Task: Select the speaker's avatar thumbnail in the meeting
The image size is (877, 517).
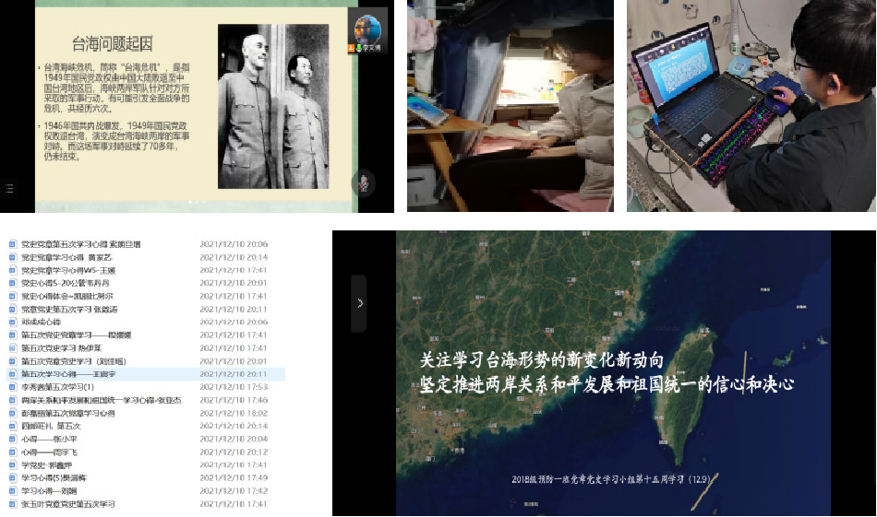Action: (367, 29)
